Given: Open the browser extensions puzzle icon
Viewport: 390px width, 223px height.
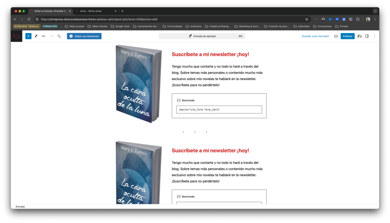Looking at the screenshot, I should click(358, 19).
